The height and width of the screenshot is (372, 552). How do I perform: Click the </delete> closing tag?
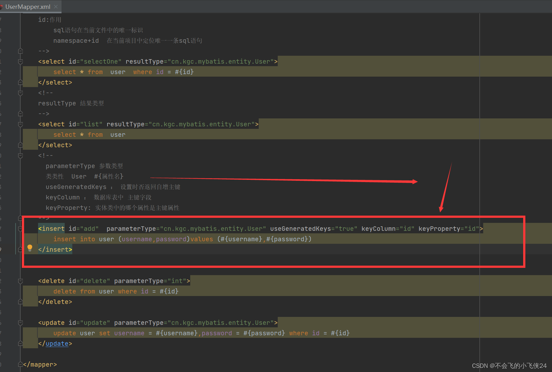click(x=55, y=302)
